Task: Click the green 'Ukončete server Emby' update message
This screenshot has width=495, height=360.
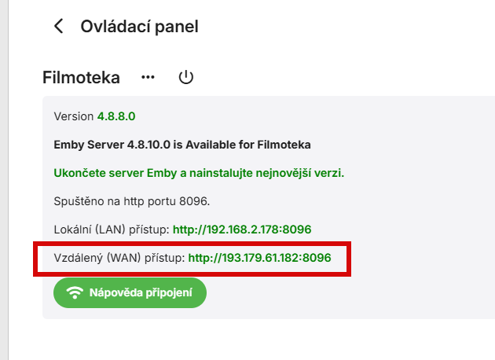Action: click(199, 173)
